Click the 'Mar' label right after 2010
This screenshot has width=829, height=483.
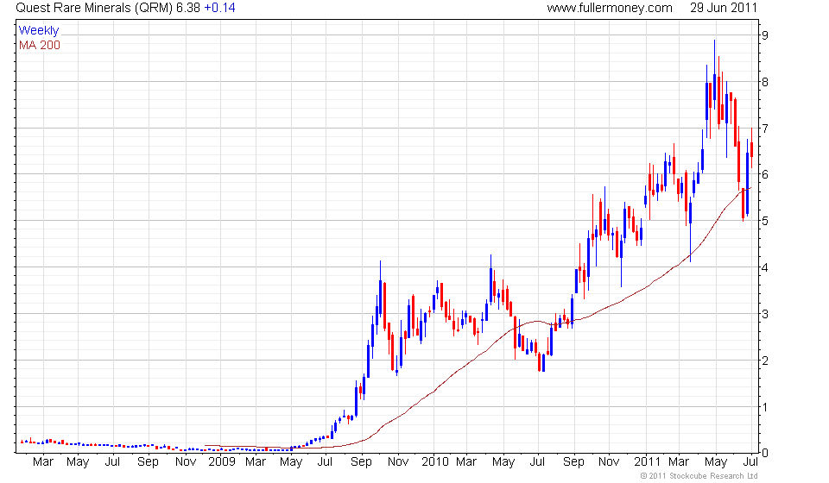coord(466,462)
